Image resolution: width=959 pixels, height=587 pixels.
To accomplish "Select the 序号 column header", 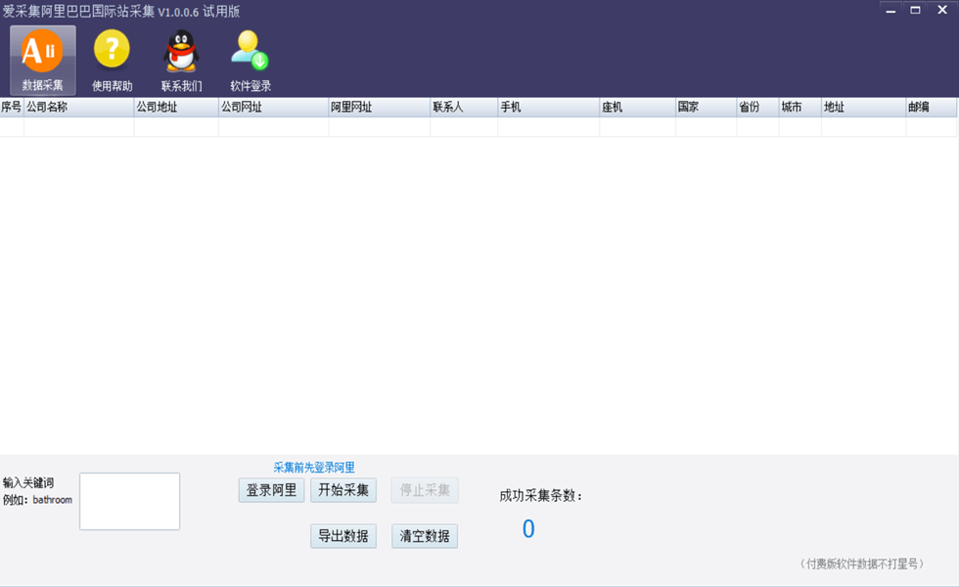I will point(12,107).
